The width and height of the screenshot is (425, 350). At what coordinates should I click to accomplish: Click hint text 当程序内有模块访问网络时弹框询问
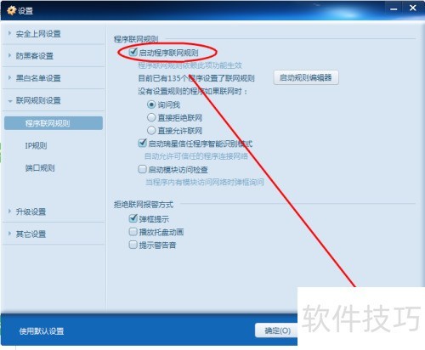click(x=205, y=182)
